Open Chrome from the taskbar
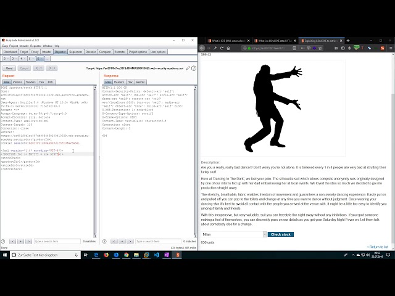 click(126, 255)
